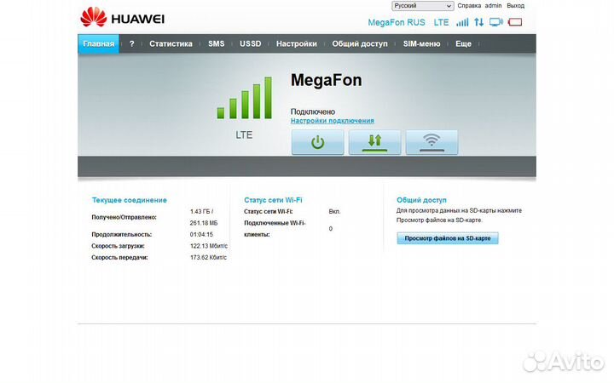Expand the Еще menu
614x383 pixels.
click(x=463, y=43)
